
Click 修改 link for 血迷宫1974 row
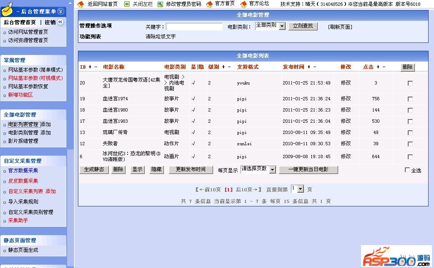[x=346, y=99]
